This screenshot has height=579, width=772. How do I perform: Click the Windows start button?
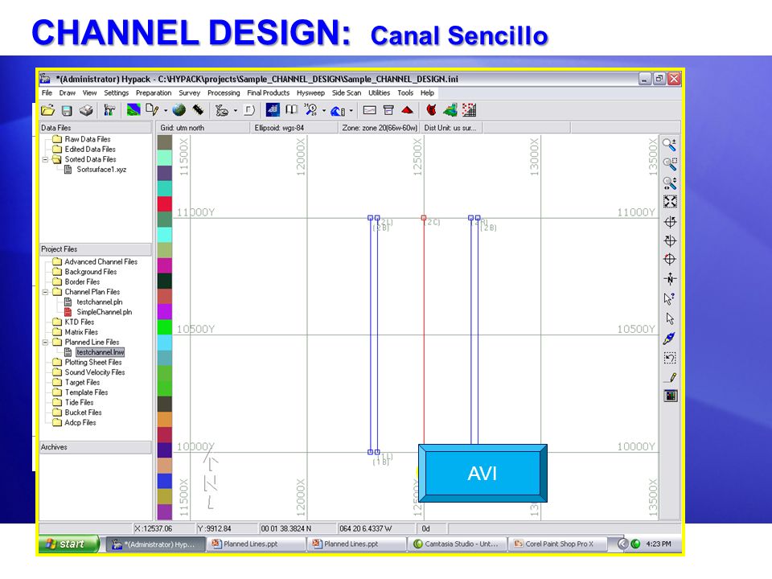click(x=68, y=544)
